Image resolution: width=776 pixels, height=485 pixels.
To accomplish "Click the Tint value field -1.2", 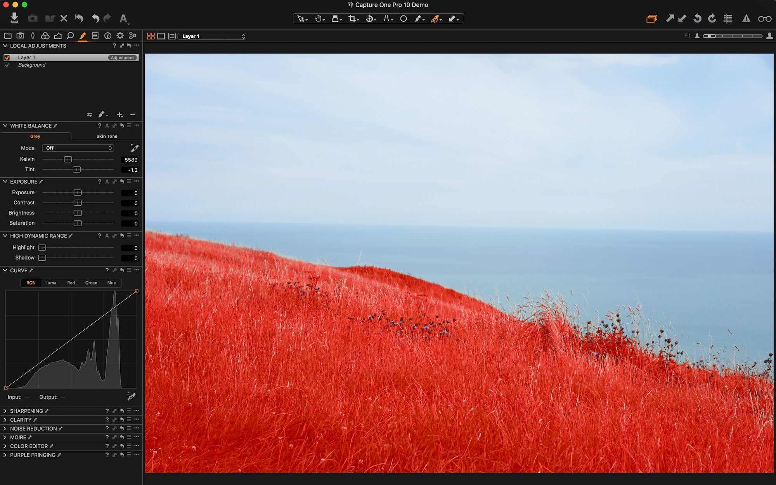I will [130, 170].
